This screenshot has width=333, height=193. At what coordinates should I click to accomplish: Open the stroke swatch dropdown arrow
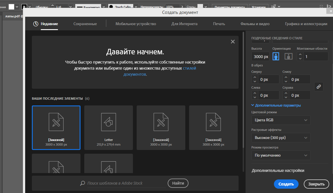click(x=30, y=7)
